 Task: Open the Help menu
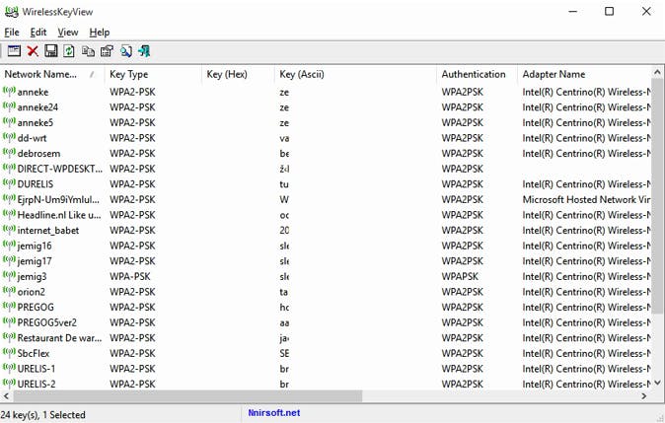pyautogui.click(x=100, y=33)
